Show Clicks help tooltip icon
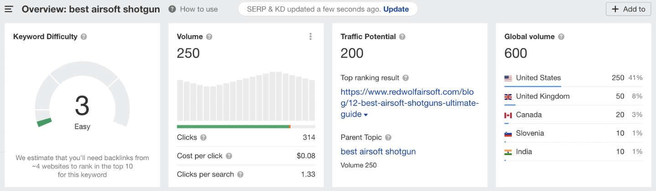Viewport: 656px width, 191px height. [204, 137]
